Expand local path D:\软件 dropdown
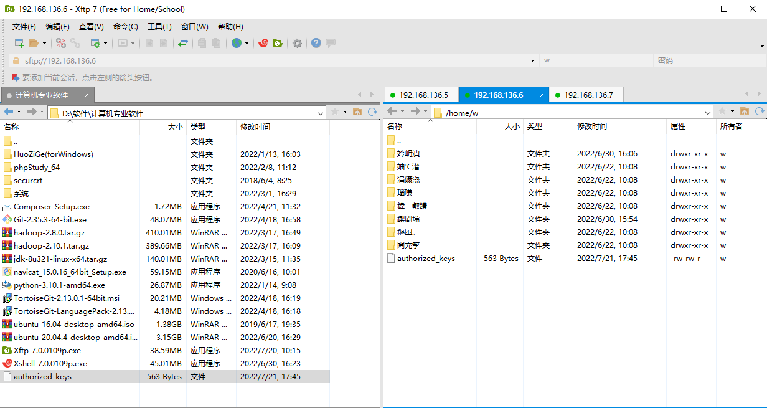The image size is (767, 408). [321, 113]
